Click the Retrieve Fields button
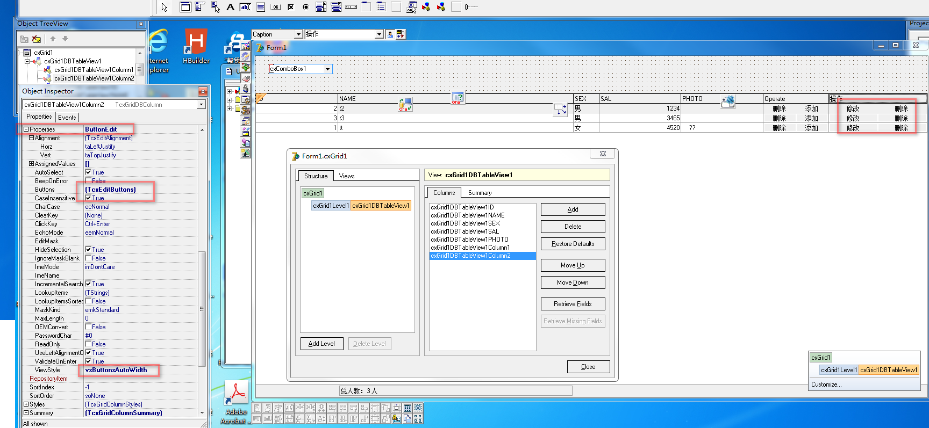 [573, 304]
